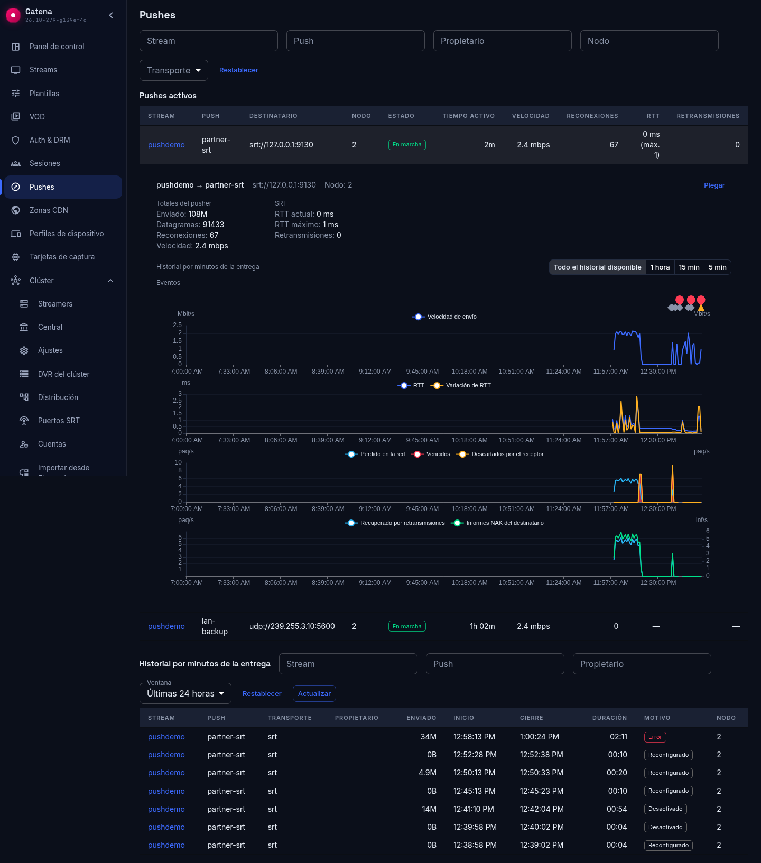The width and height of the screenshot is (761, 863).
Task: Select Todo el historial disponible range
Action: pyautogui.click(x=598, y=267)
